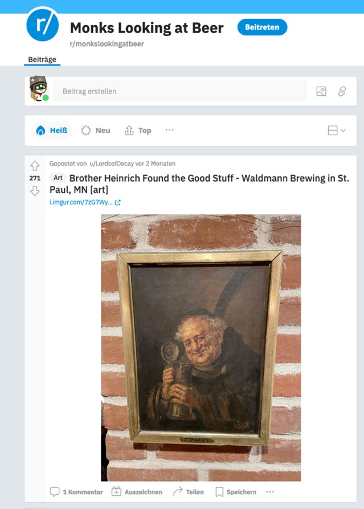Screen dimensions: 364x509
Task: Switch to the Beiträge tab
Action: (42, 60)
